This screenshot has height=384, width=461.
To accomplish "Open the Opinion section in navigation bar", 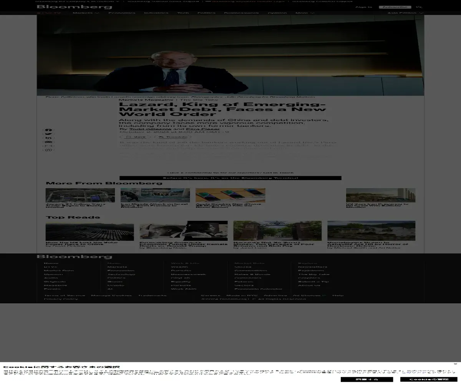I will (277, 13).
